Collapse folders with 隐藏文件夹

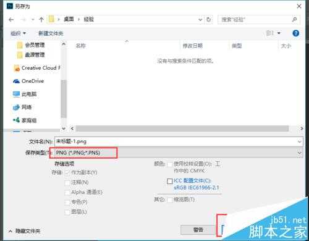24,231
